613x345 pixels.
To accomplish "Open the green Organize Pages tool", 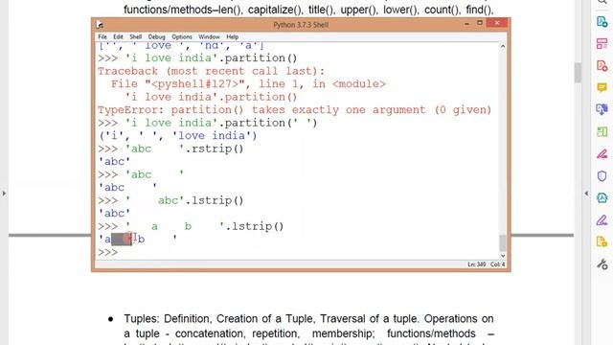I will 602,131.
